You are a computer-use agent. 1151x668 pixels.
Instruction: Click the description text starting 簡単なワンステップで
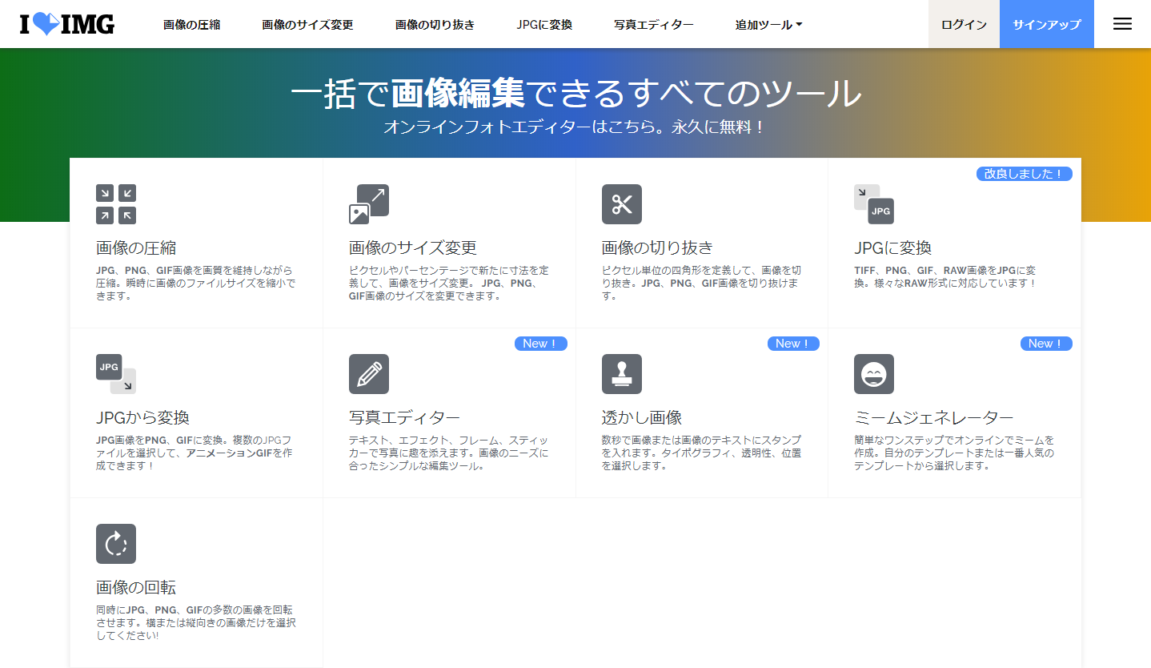(954, 453)
